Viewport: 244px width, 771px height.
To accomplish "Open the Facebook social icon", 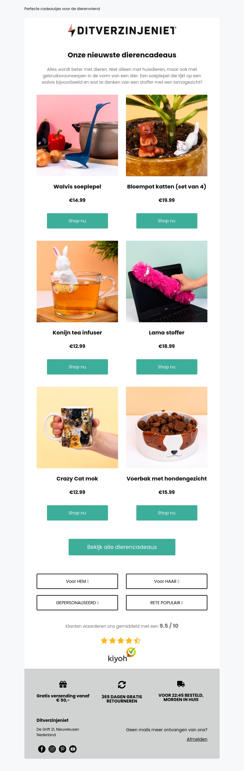I will (42, 749).
